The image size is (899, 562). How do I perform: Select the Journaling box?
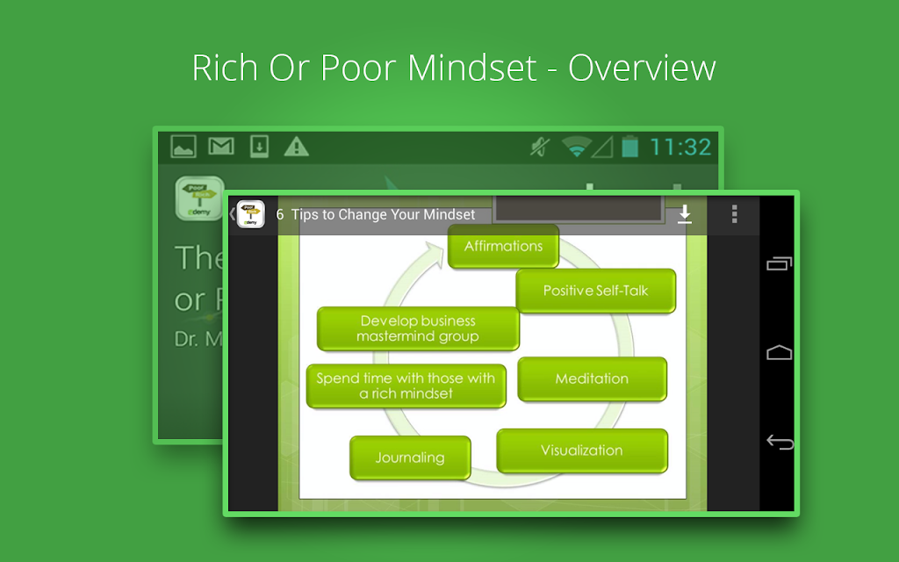410,458
